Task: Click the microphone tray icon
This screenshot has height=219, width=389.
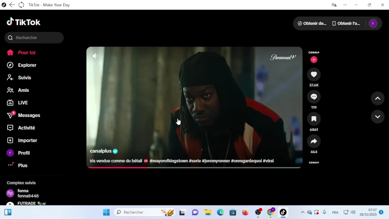Action: click(324, 212)
